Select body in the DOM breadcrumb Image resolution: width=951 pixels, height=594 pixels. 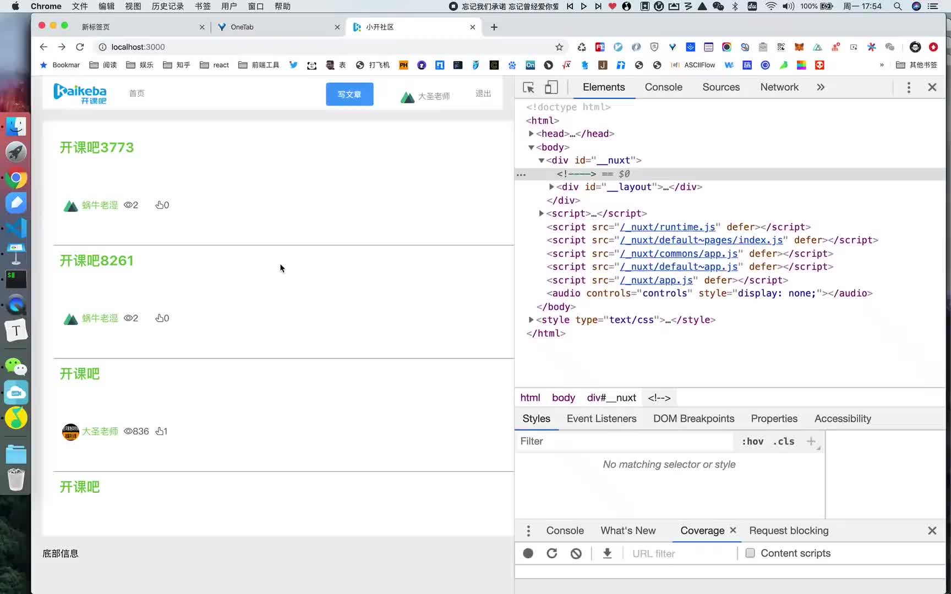[x=563, y=398]
